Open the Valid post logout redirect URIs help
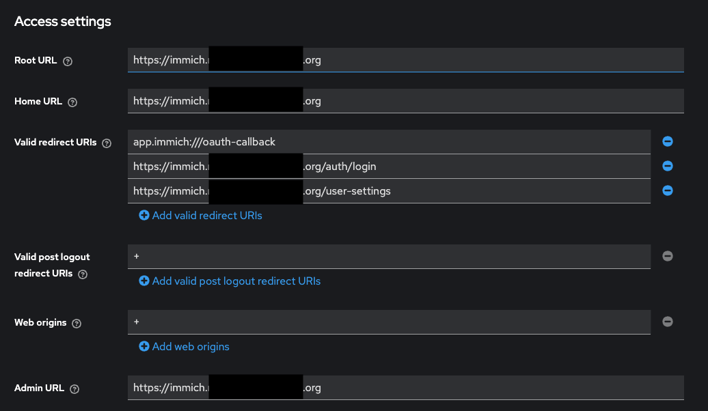Screen dimensions: 708x411 81,274
